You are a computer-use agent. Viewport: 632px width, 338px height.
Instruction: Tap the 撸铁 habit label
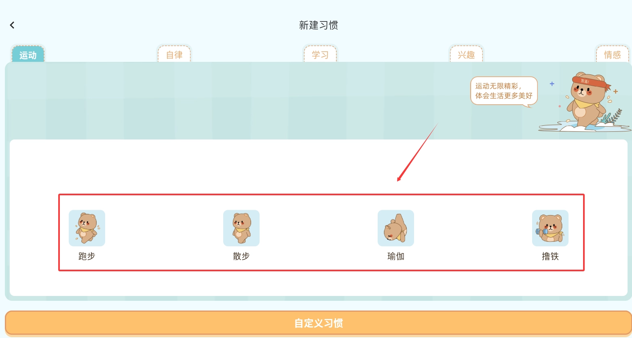point(550,256)
